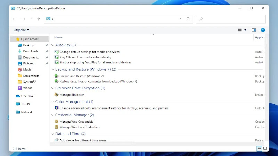
Task: Sort by the Name column header
Action: 58,37
